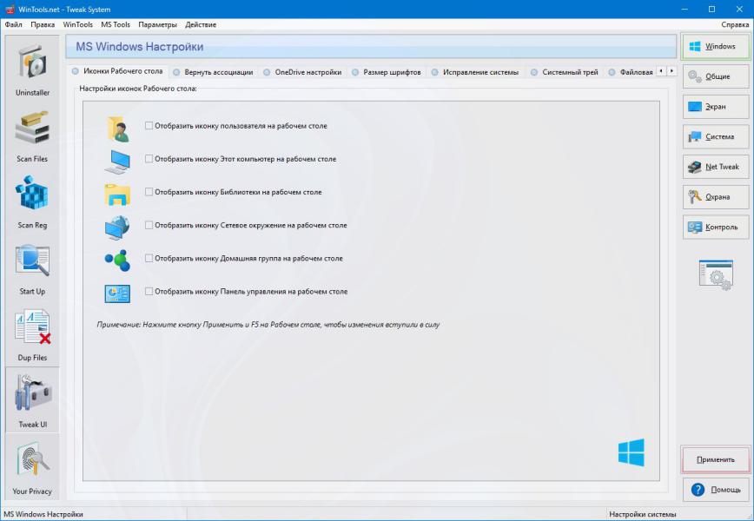Open the Экран settings category
Viewport: 754px width, 521px height.
[716, 107]
